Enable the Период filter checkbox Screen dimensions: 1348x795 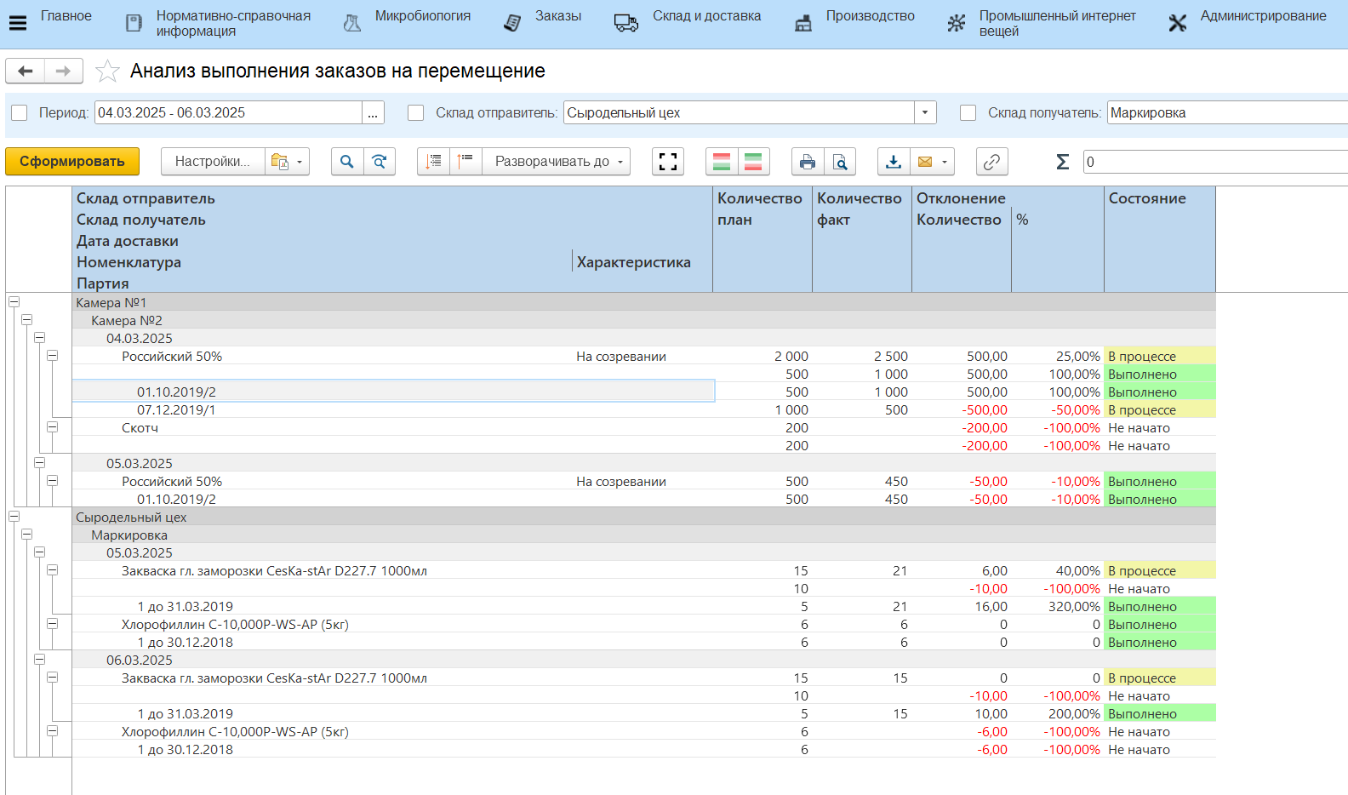click(20, 113)
